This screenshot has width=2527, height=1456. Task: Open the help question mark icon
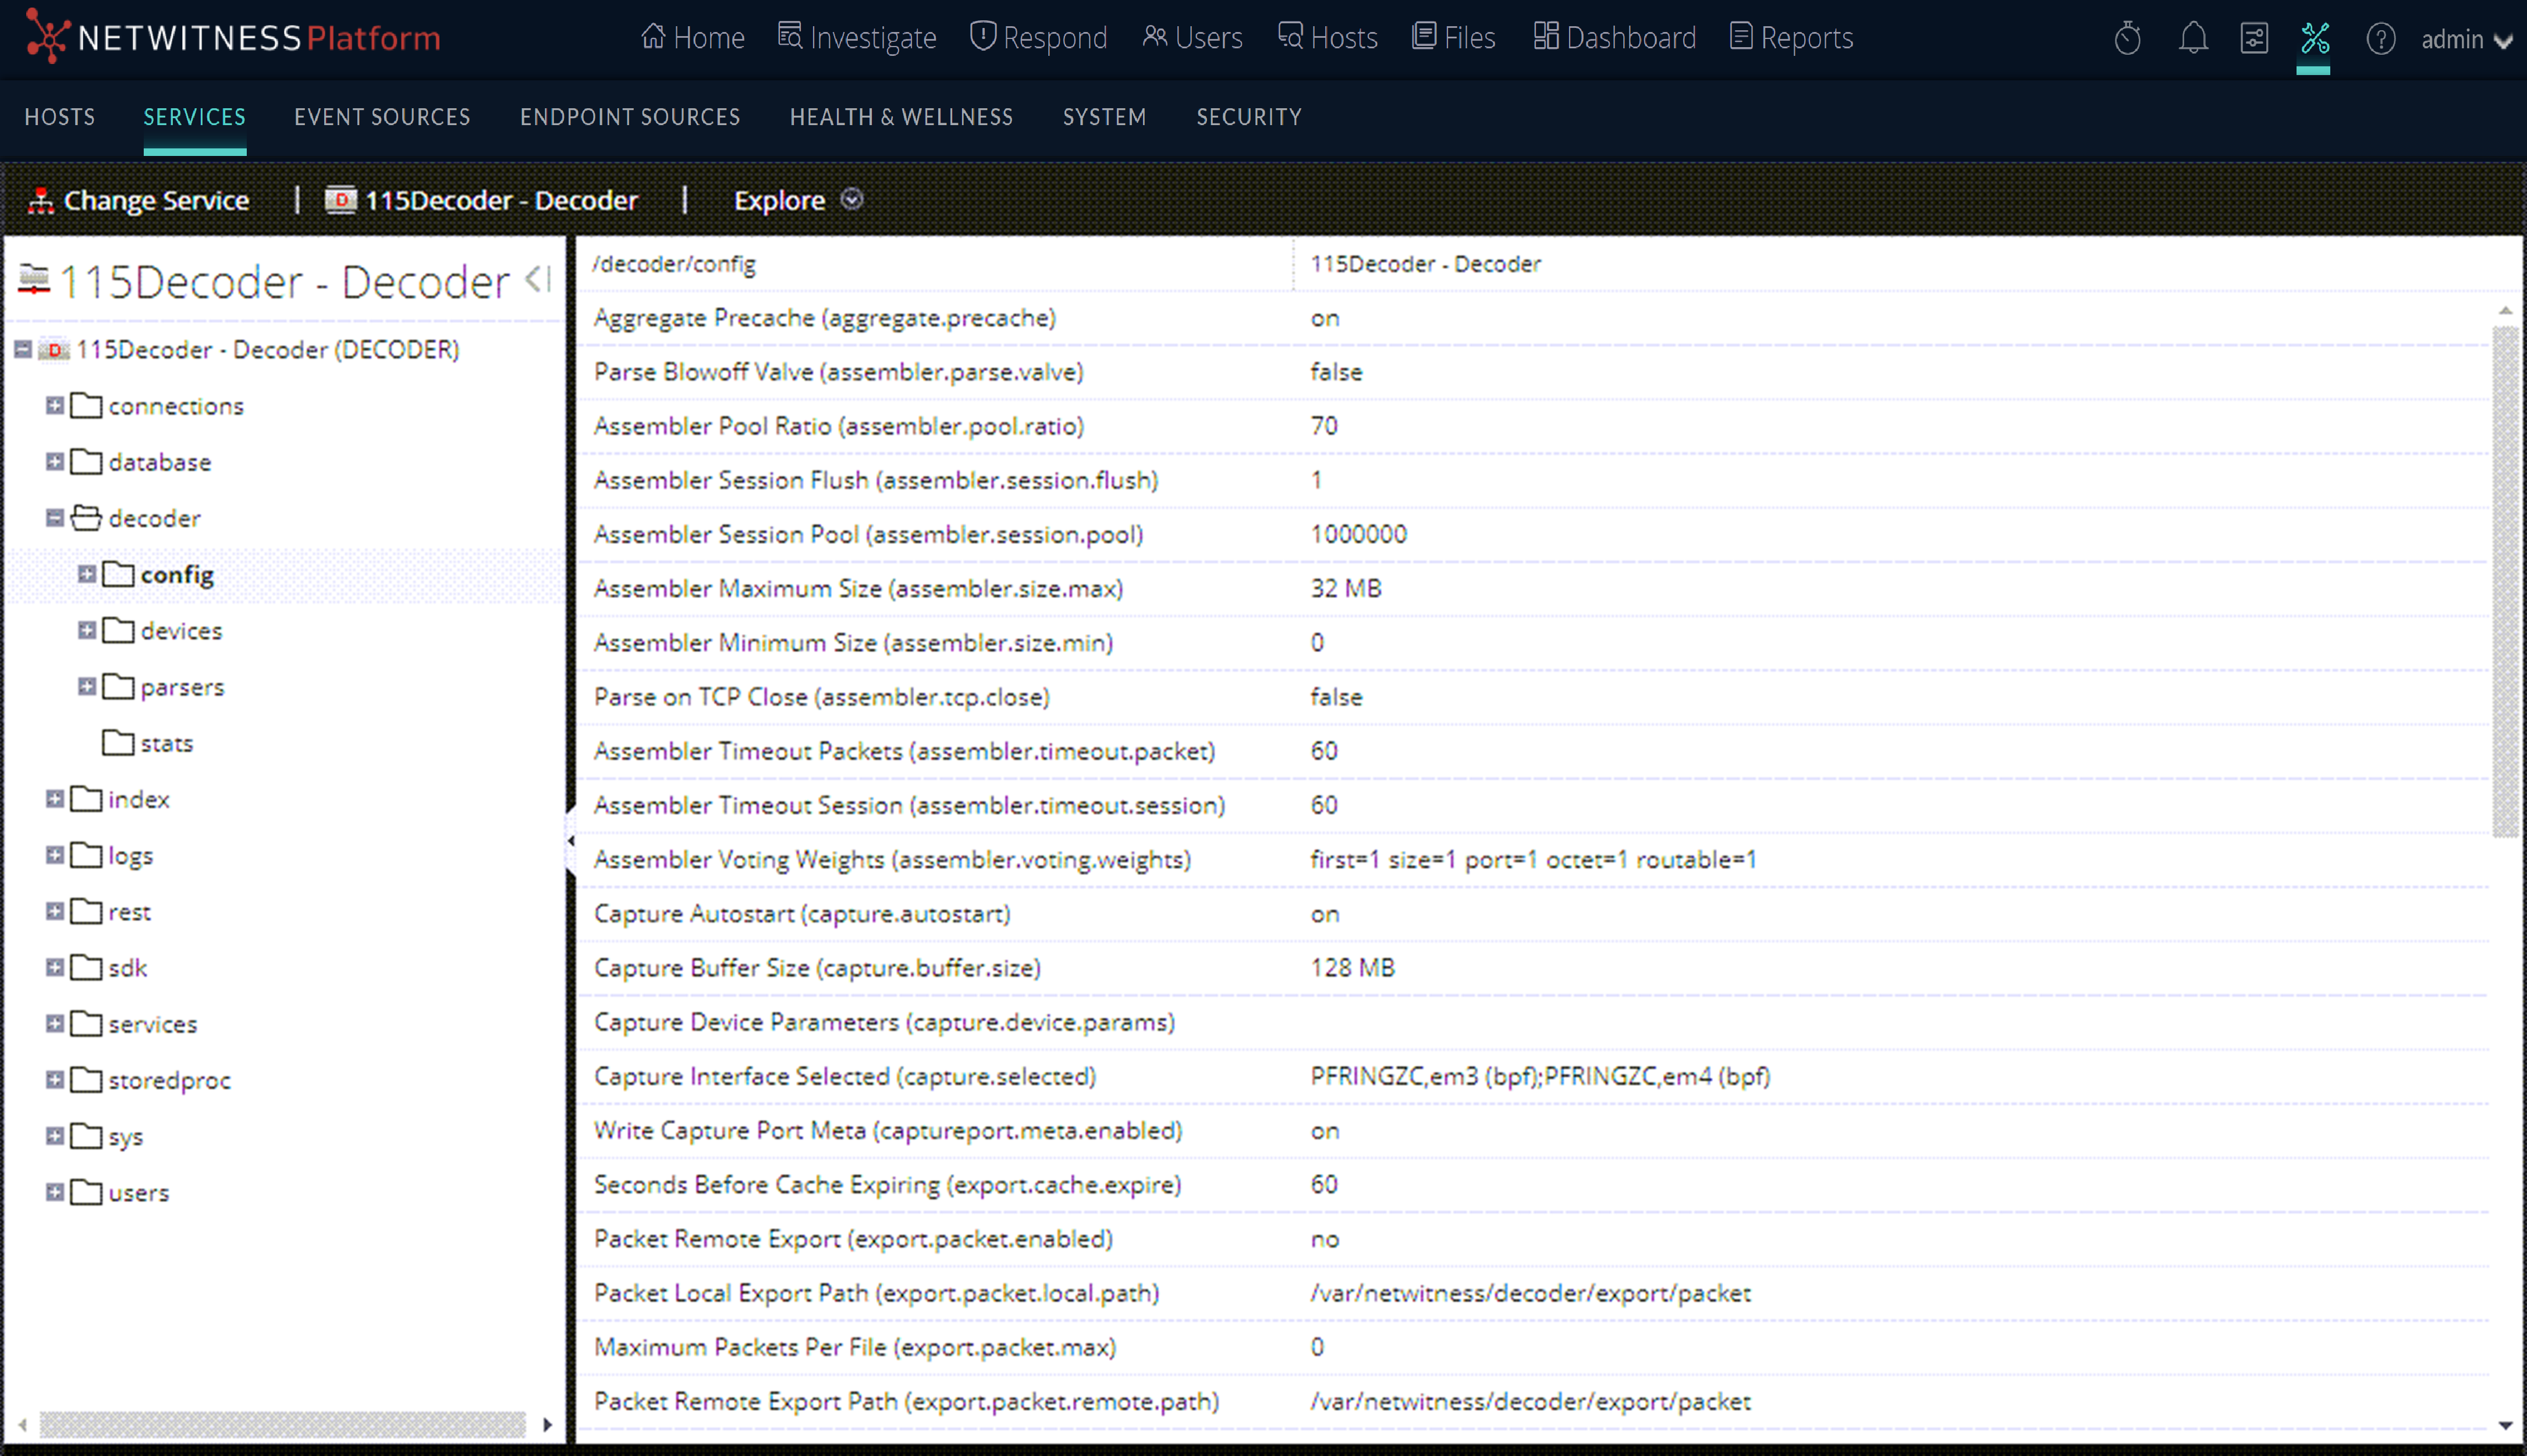[2380, 39]
